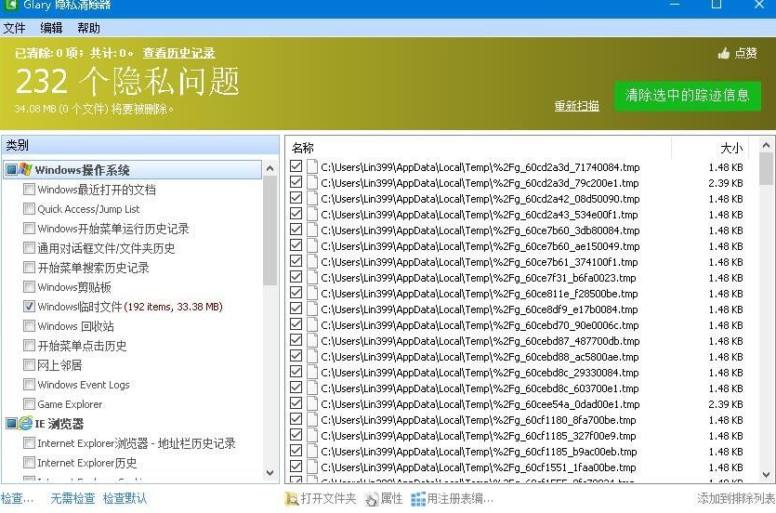Click the IE browser icon beside IE 浏览器

point(26,424)
